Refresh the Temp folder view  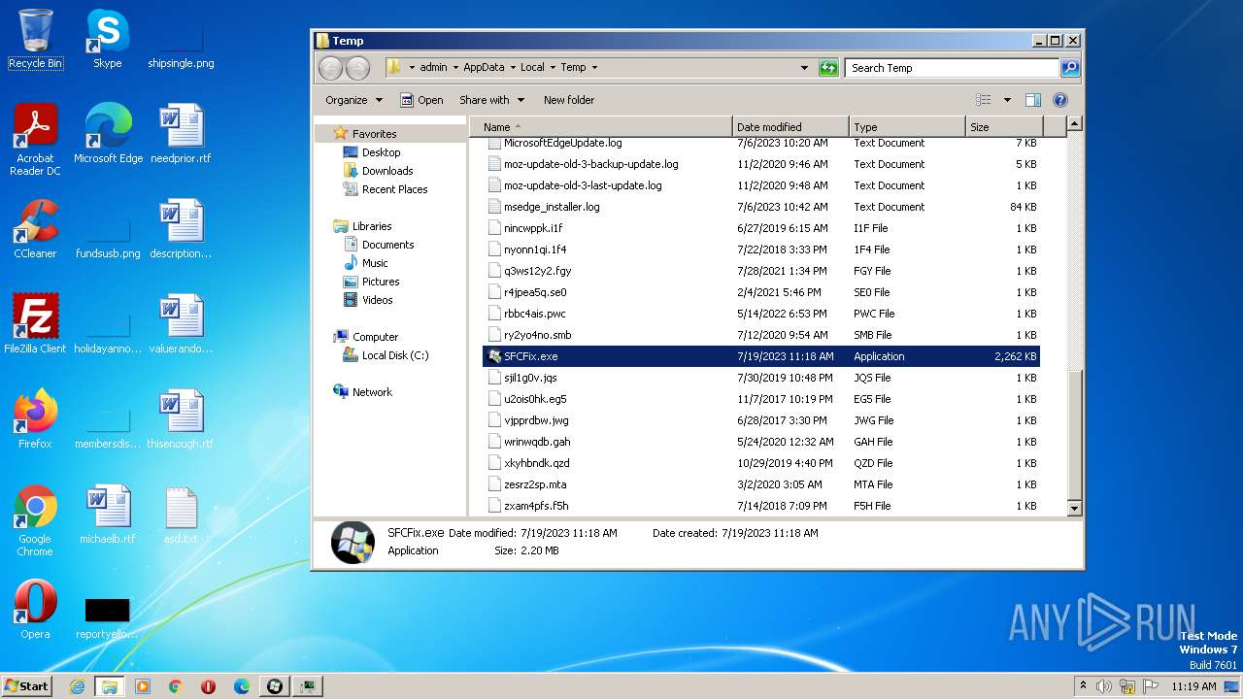click(828, 68)
